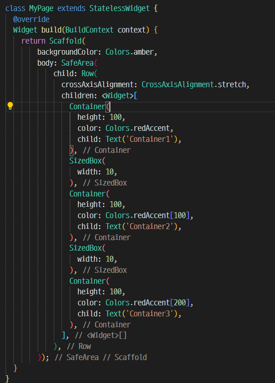Click 'backgroundColor:' property name
The width and height of the screenshot is (275, 383).
coord(69,52)
